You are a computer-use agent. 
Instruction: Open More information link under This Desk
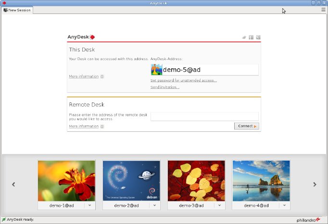(x=84, y=76)
